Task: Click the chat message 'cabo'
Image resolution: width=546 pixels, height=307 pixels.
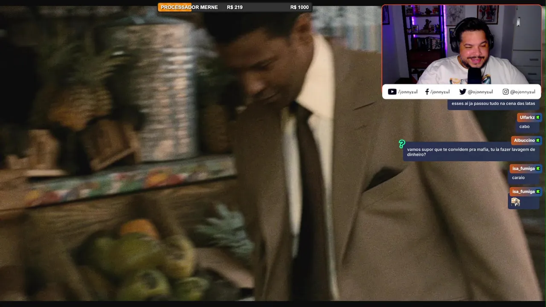Action: [x=524, y=127]
